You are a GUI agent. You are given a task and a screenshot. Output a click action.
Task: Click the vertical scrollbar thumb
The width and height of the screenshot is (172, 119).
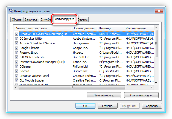tap(156, 43)
